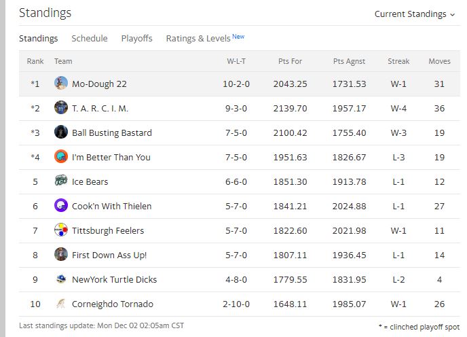The width and height of the screenshot is (467, 337).
Task: Open the Current Standings dropdown
Action: tap(415, 14)
